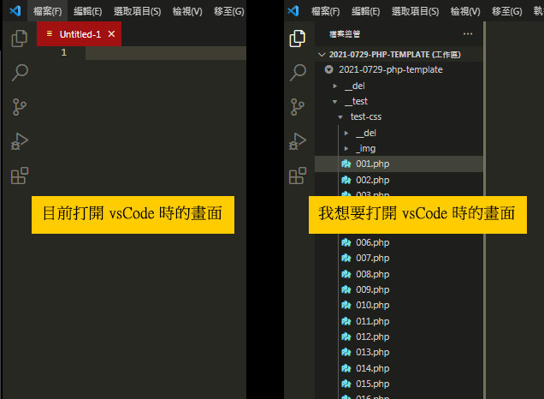Open 檢視(V) menu in right window
Viewport: 544px width, 399px height.
coord(465,11)
